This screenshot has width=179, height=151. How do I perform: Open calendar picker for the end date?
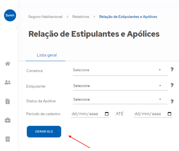point(169,114)
